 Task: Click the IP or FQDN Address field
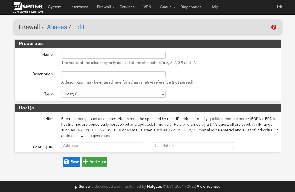(102, 146)
